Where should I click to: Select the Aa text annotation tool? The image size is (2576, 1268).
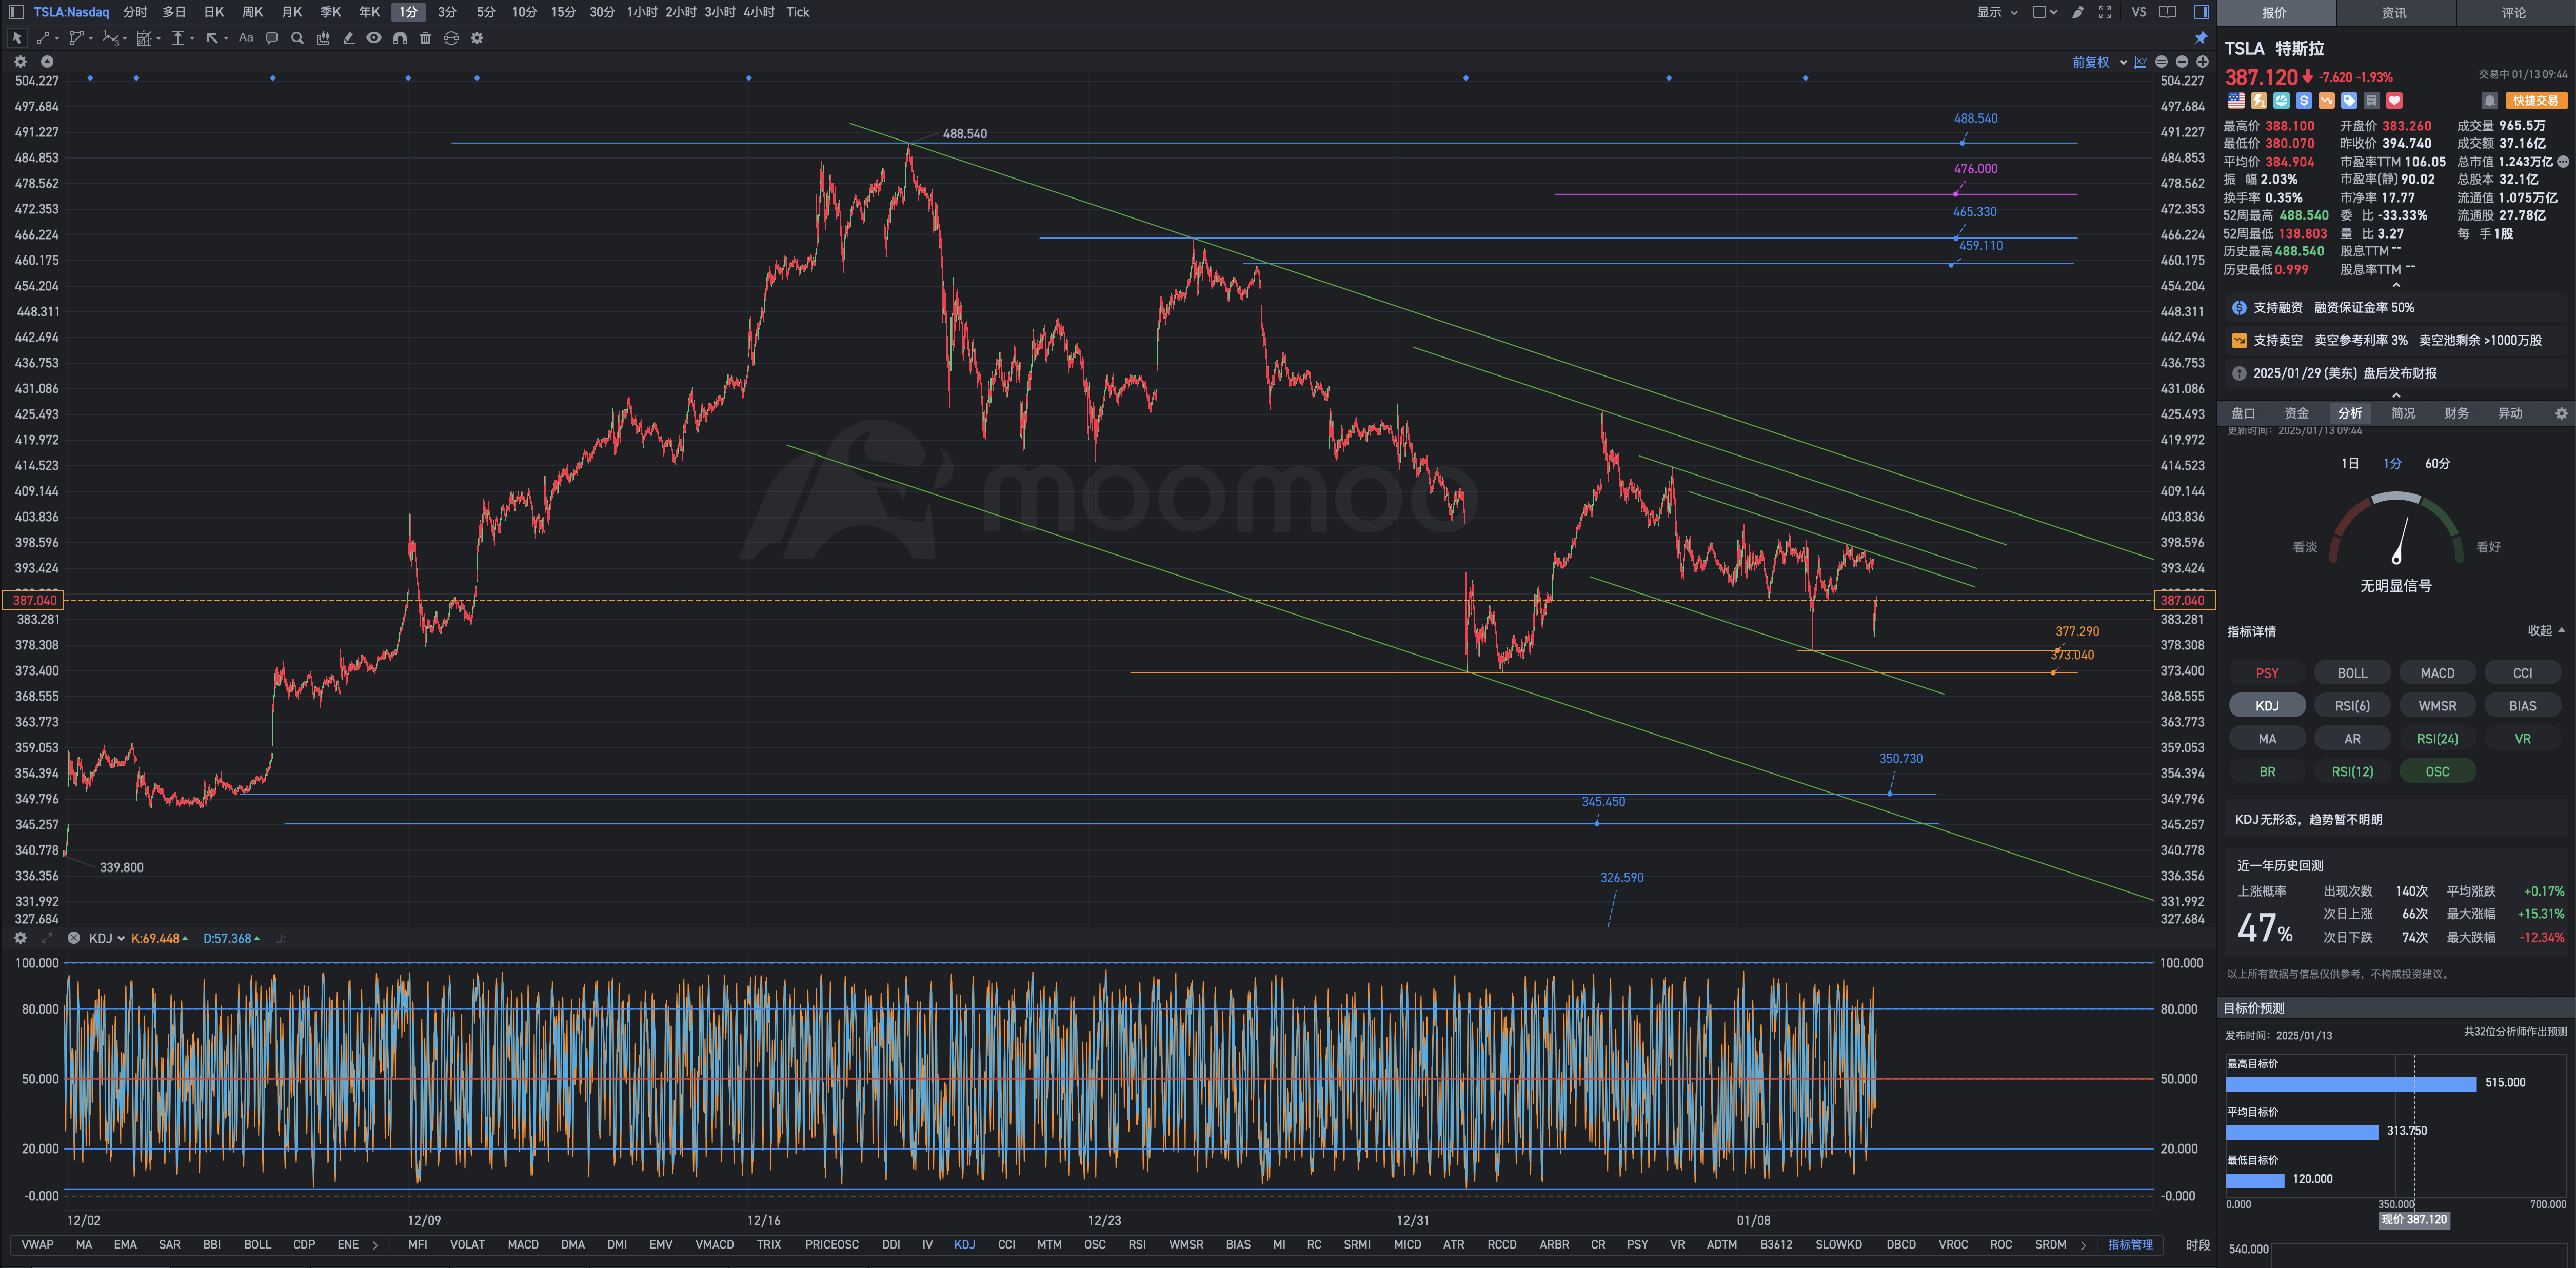click(x=246, y=38)
